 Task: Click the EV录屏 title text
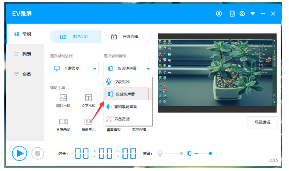tap(22, 14)
